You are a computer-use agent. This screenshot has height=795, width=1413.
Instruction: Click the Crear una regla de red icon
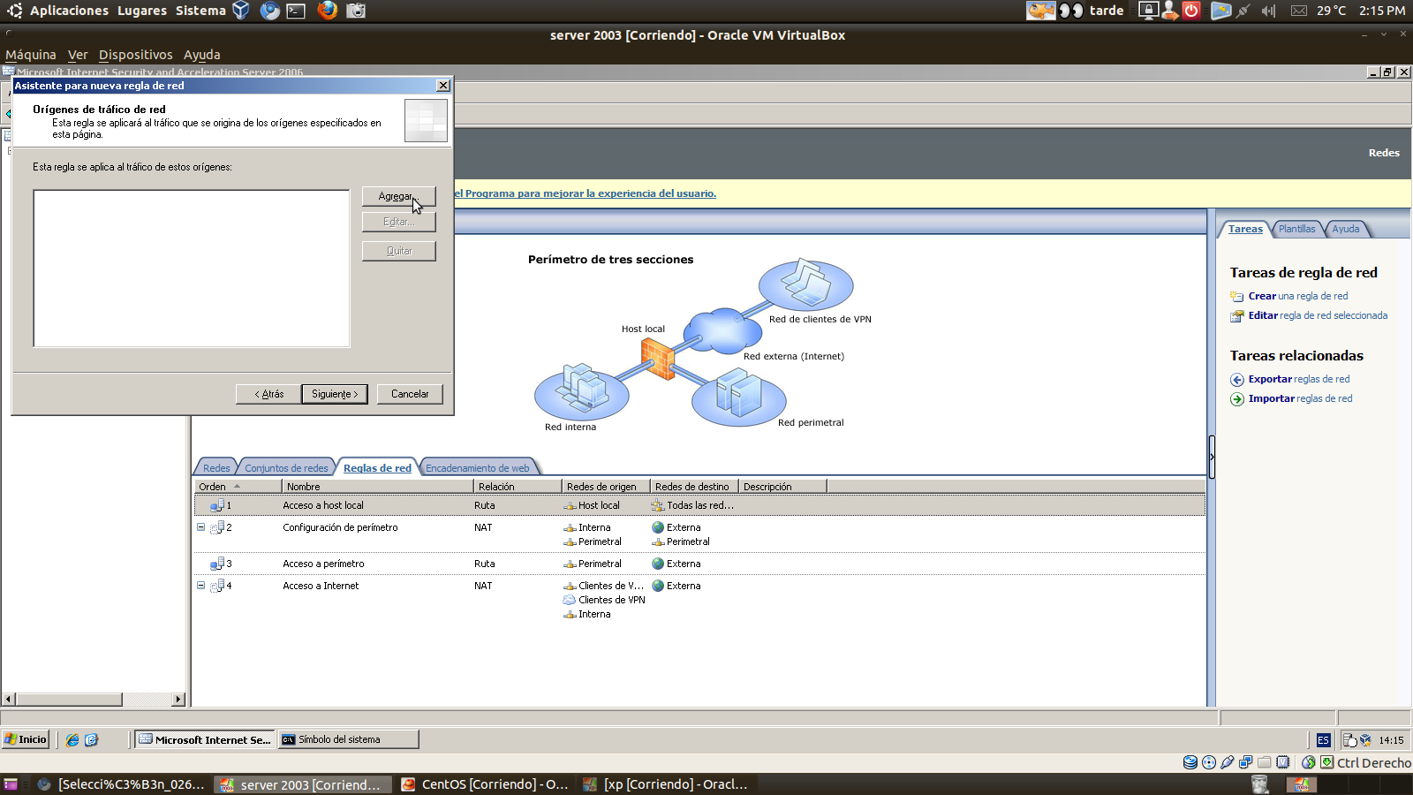[1237, 296]
